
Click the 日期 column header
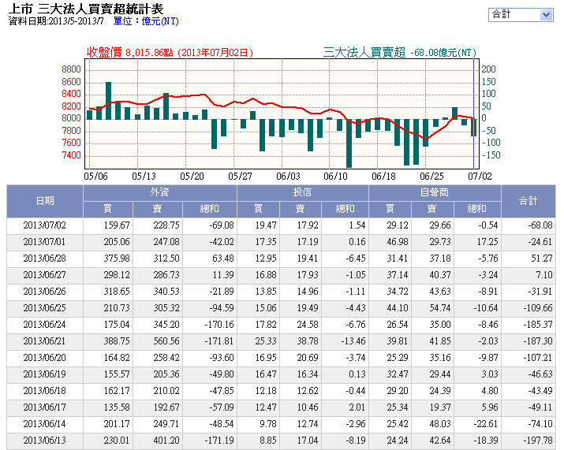click(45, 201)
